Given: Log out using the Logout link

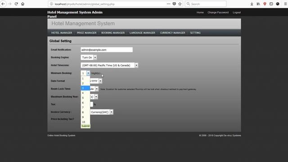Looking at the screenshot, I should pos(237,13).
